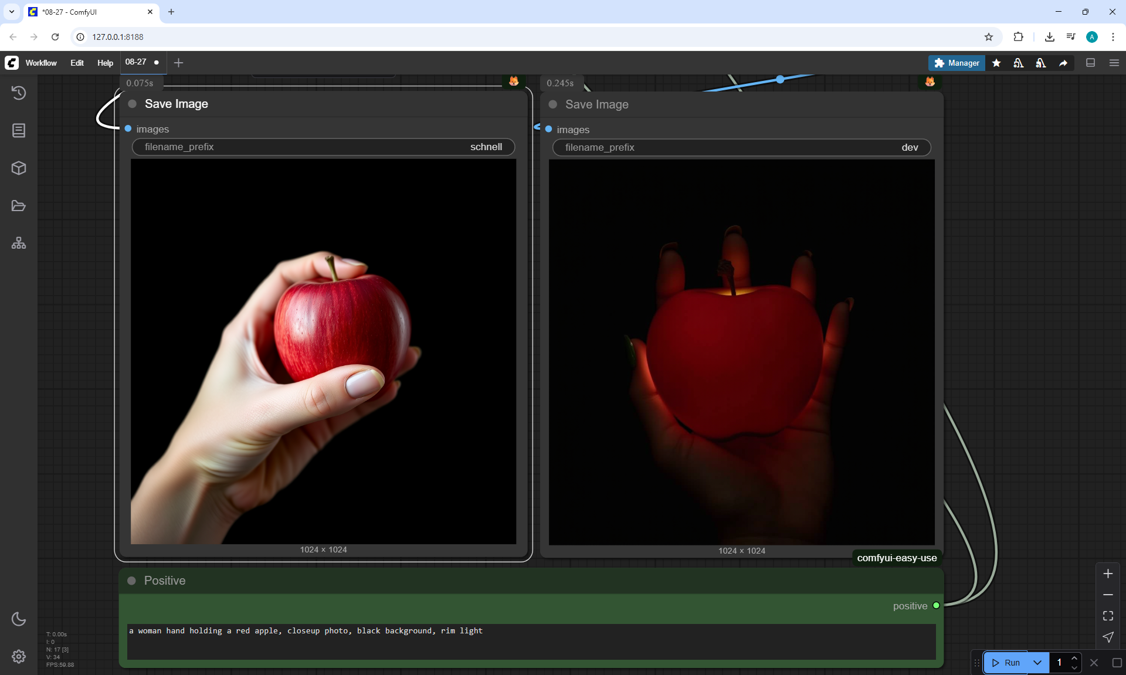Increase the batch count stepper
The height and width of the screenshot is (675, 1126).
[x=1074, y=658]
